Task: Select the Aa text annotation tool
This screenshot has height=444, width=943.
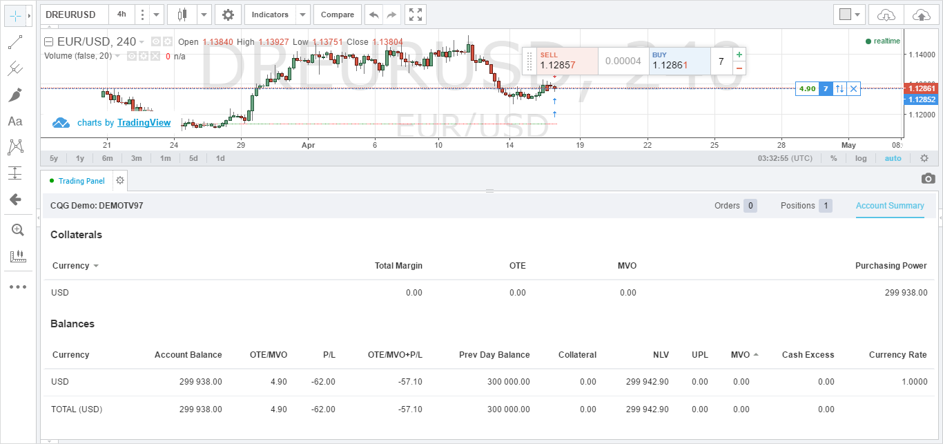Action: [x=15, y=122]
